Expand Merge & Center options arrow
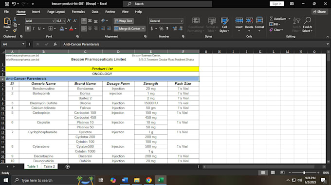331x185 pixels. click(143, 29)
